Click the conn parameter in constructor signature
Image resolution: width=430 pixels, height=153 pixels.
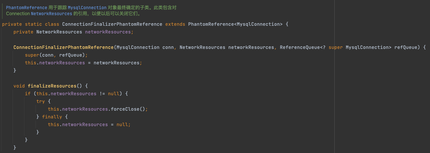(168, 47)
